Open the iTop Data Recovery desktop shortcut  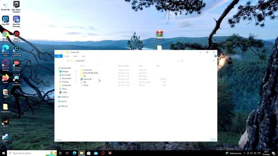click(x=17, y=21)
